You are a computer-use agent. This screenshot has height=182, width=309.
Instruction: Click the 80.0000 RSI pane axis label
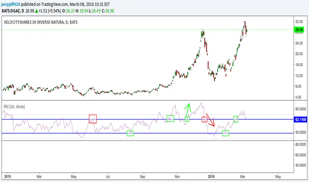pyautogui.click(x=300, y=109)
